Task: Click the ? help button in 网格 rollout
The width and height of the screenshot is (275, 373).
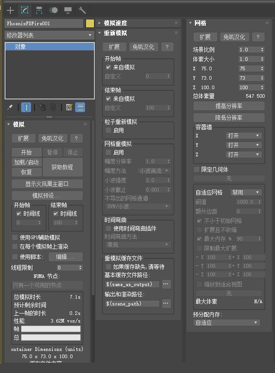Action: coord(258,37)
